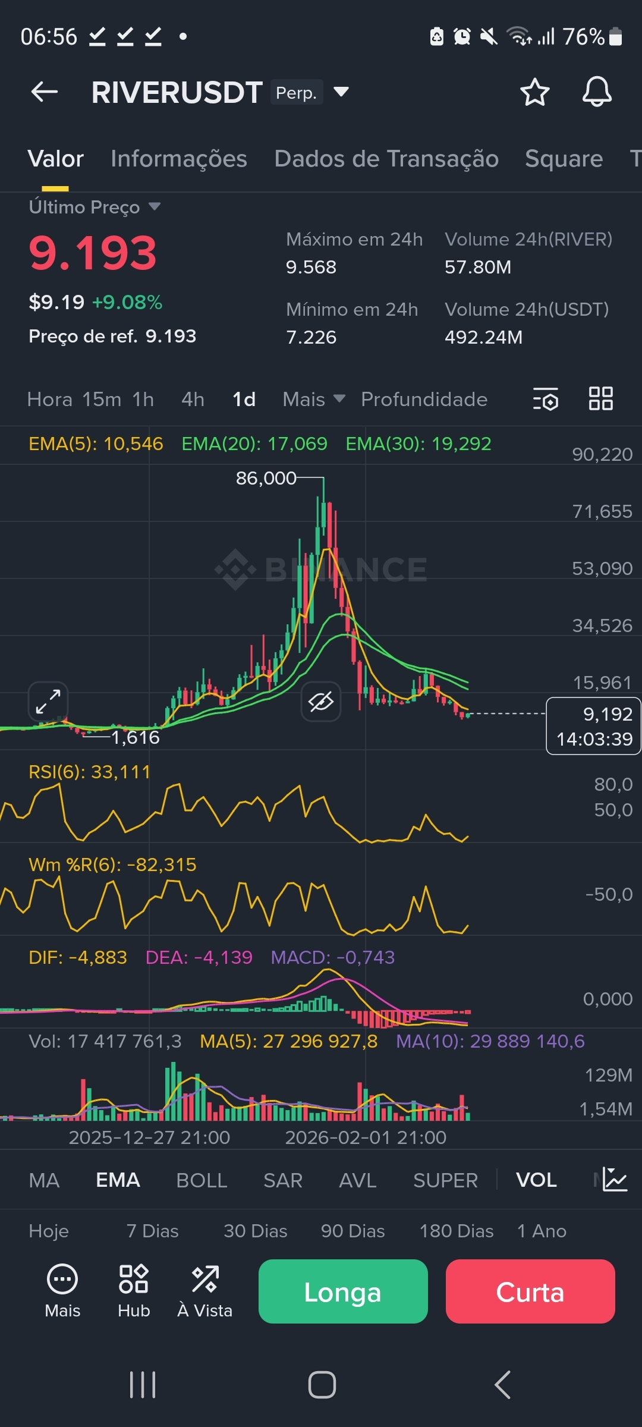The height and width of the screenshot is (1427, 642).
Task: Tap Longa buy button
Action: (x=343, y=1291)
